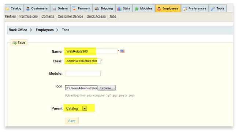Open the Quick Access link
The width and height of the screenshot is (238, 133).
[96, 16]
